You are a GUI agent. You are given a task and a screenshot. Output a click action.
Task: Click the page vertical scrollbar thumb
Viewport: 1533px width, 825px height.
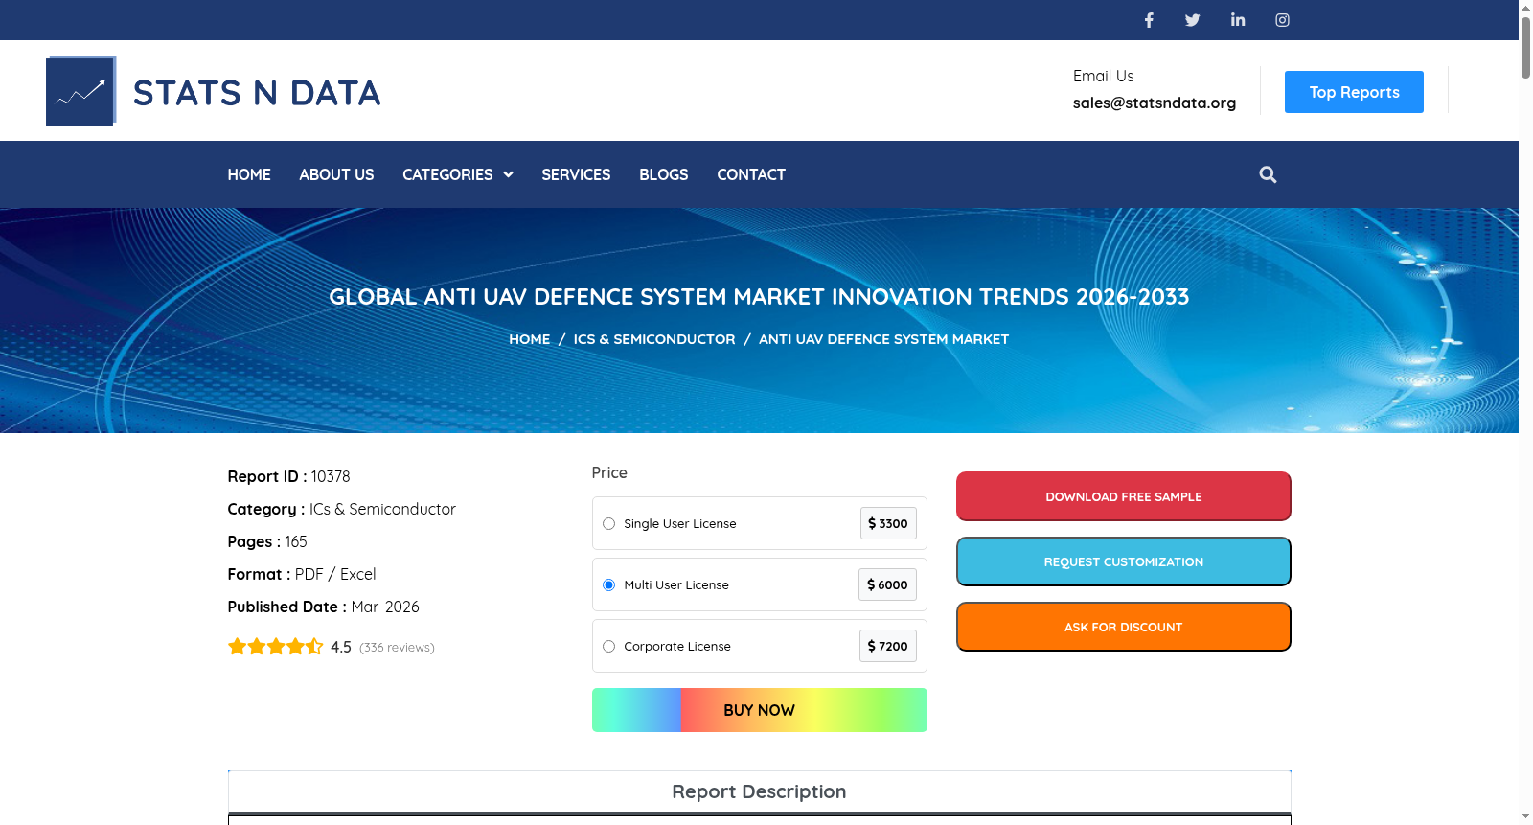1525,46
